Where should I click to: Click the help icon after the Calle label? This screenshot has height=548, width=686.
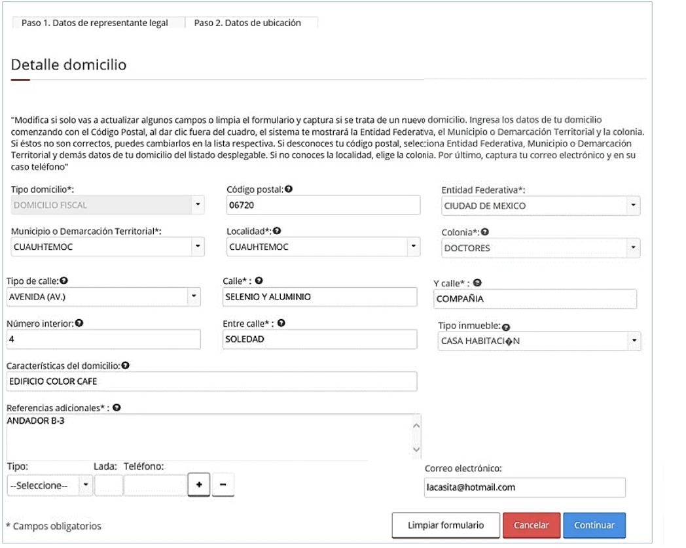click(x=259, y=281)
